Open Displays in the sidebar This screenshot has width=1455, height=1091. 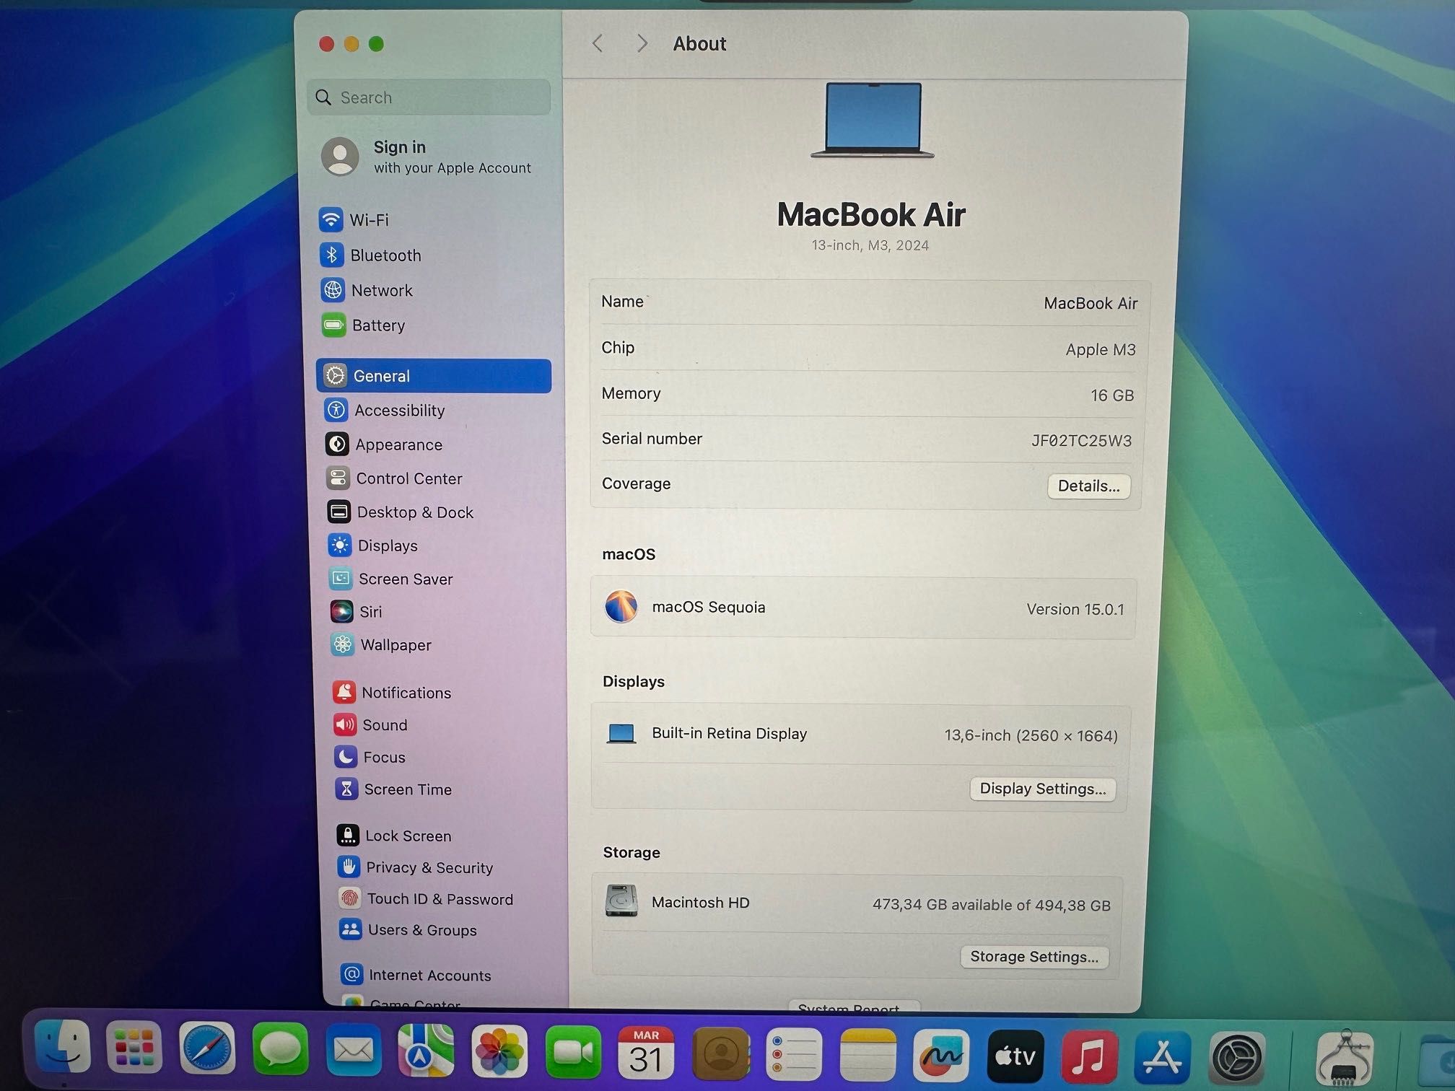pyautogui.click(x=373, y=545)
